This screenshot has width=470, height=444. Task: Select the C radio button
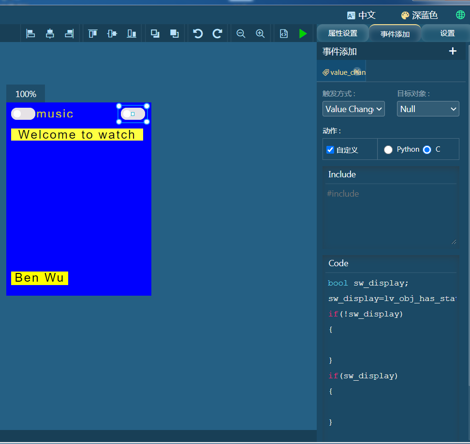[427, 150]
